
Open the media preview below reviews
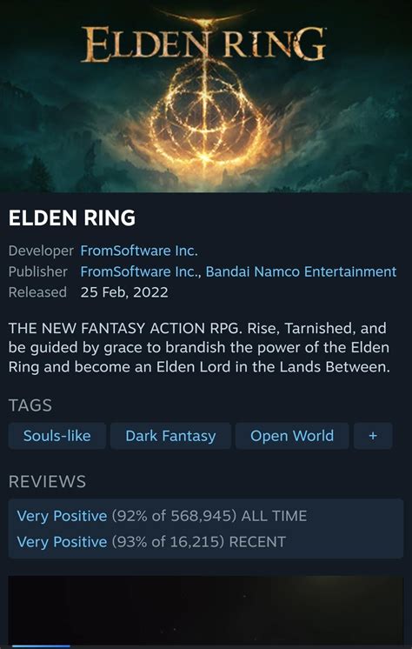click(206, 611)
